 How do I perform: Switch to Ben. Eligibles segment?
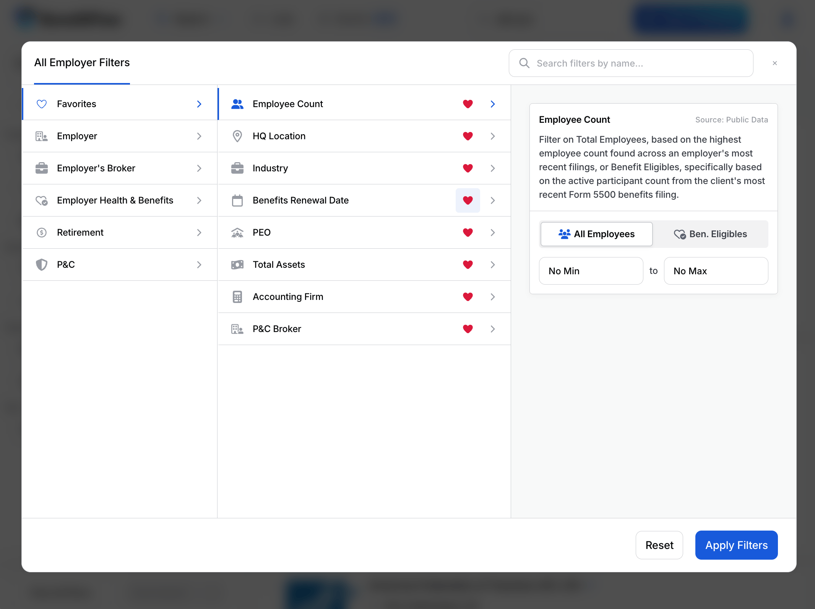coord(710,234)
